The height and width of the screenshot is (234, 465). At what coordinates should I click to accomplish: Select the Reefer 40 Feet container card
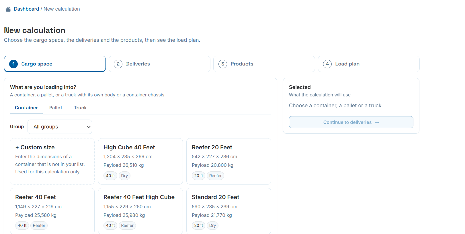[52, 211]
